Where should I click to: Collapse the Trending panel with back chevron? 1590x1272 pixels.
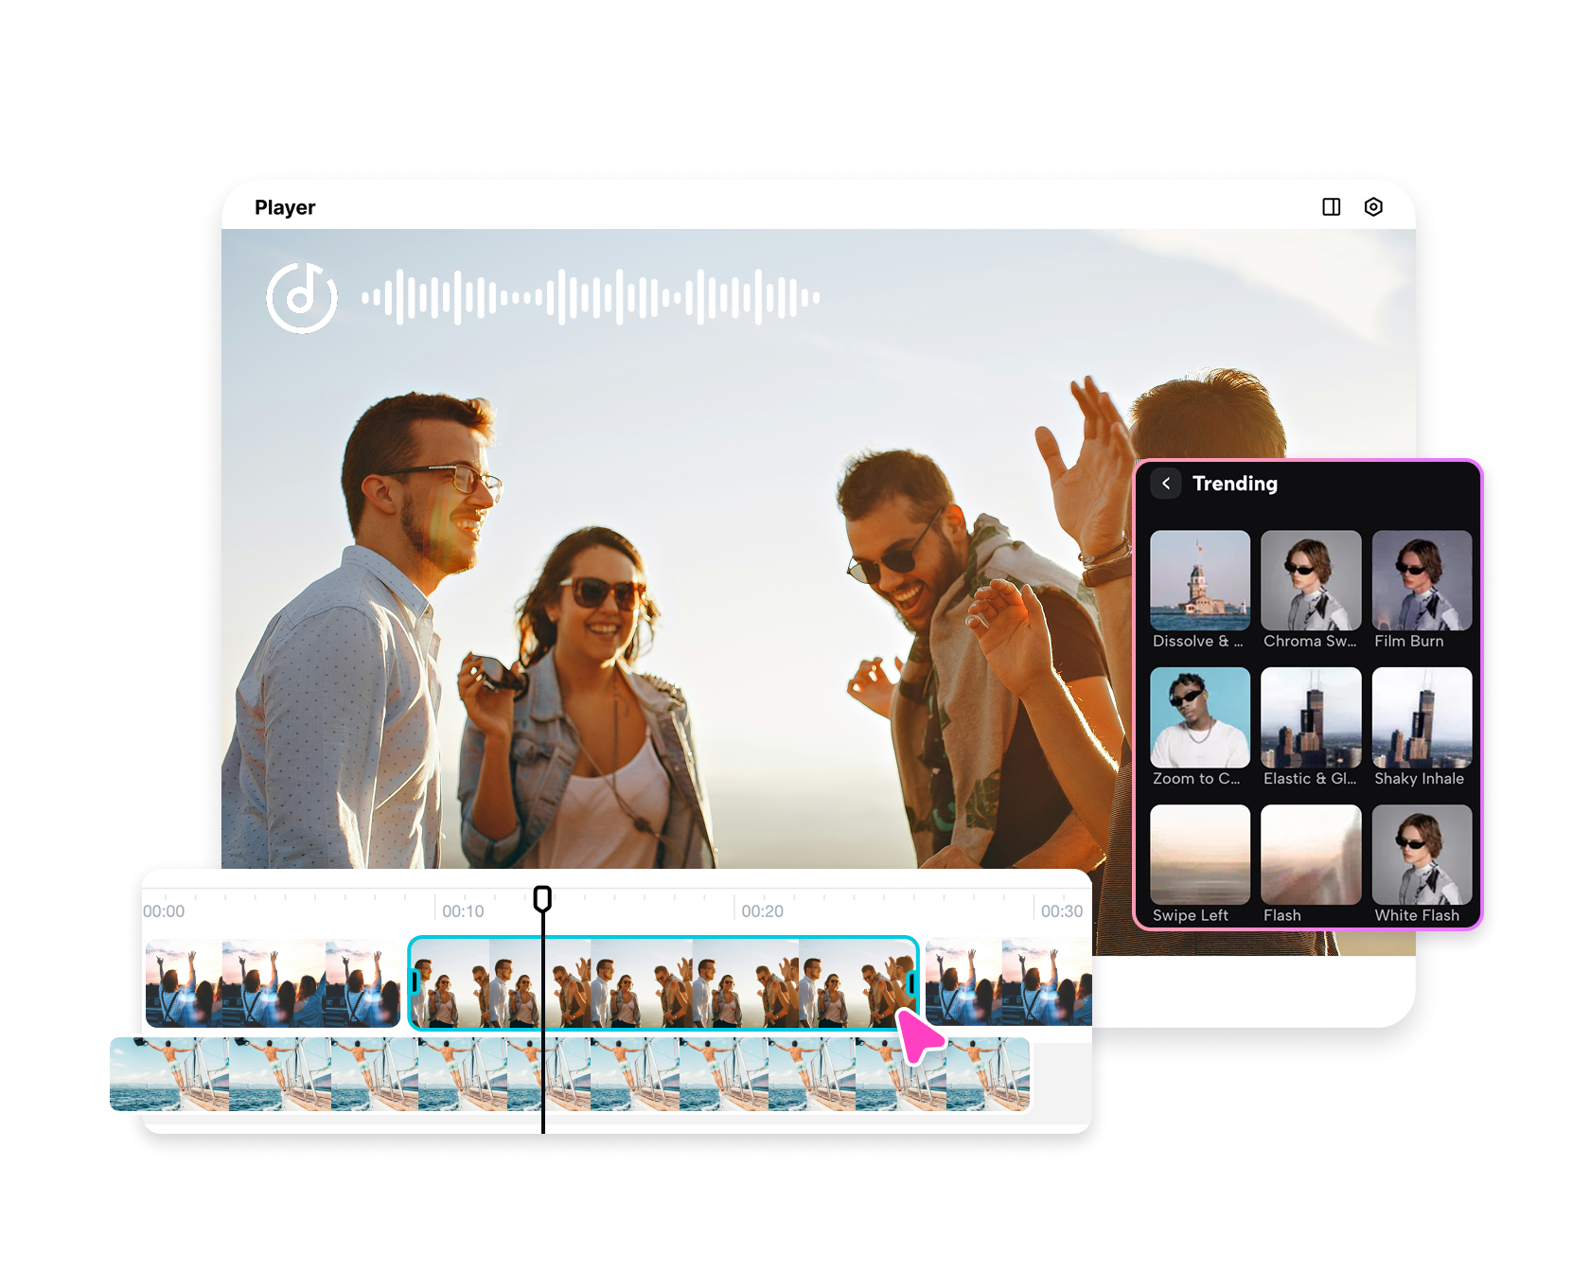pos(1166,483)
